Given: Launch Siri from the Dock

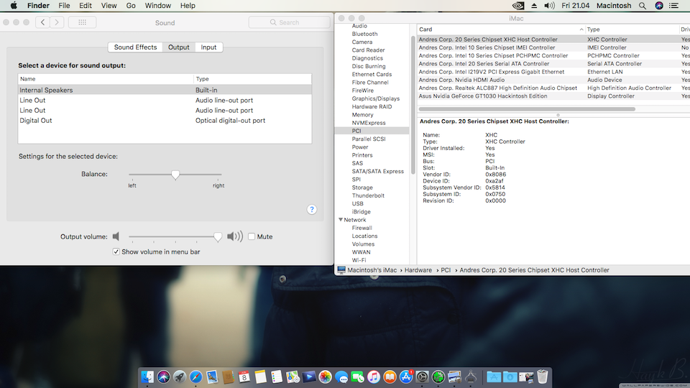Looking at the screenshot, I should coord(164,377).
